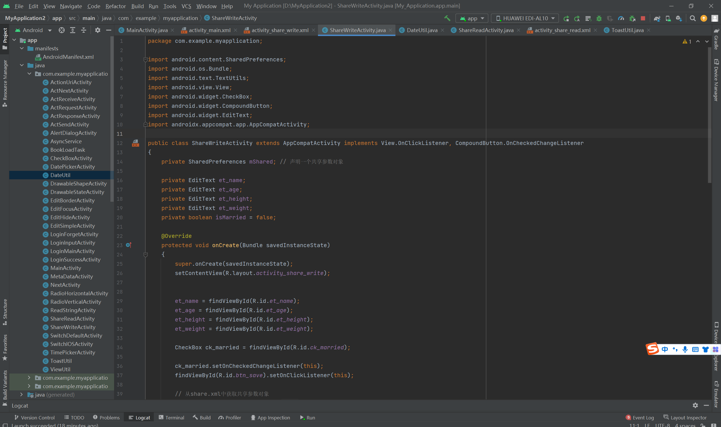Click the Search Everywhere magnifier icon
The height and width of the screenshot is (427, 721).
pos(693,18)
